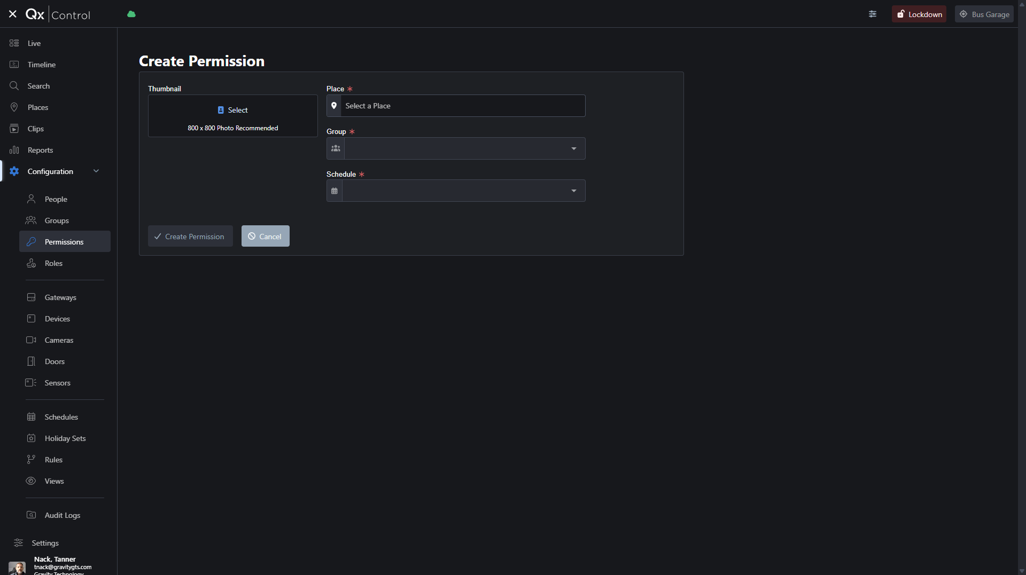Open the Bus Garage place selector
1026x575 pixels.
tap(984, 14)
